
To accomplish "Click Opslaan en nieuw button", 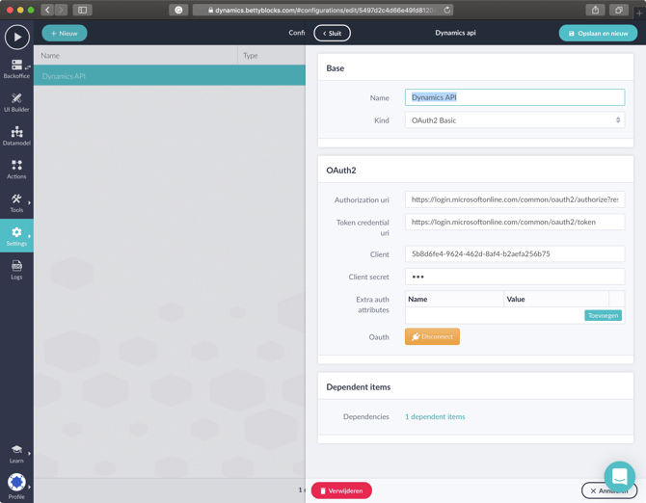I will click(598, 33).
